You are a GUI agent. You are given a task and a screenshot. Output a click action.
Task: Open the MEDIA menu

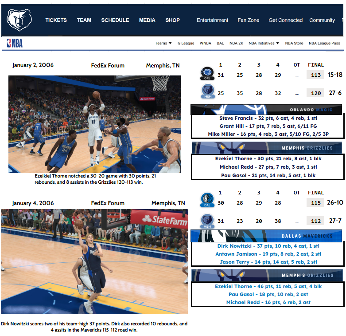[x=147, y=20]
